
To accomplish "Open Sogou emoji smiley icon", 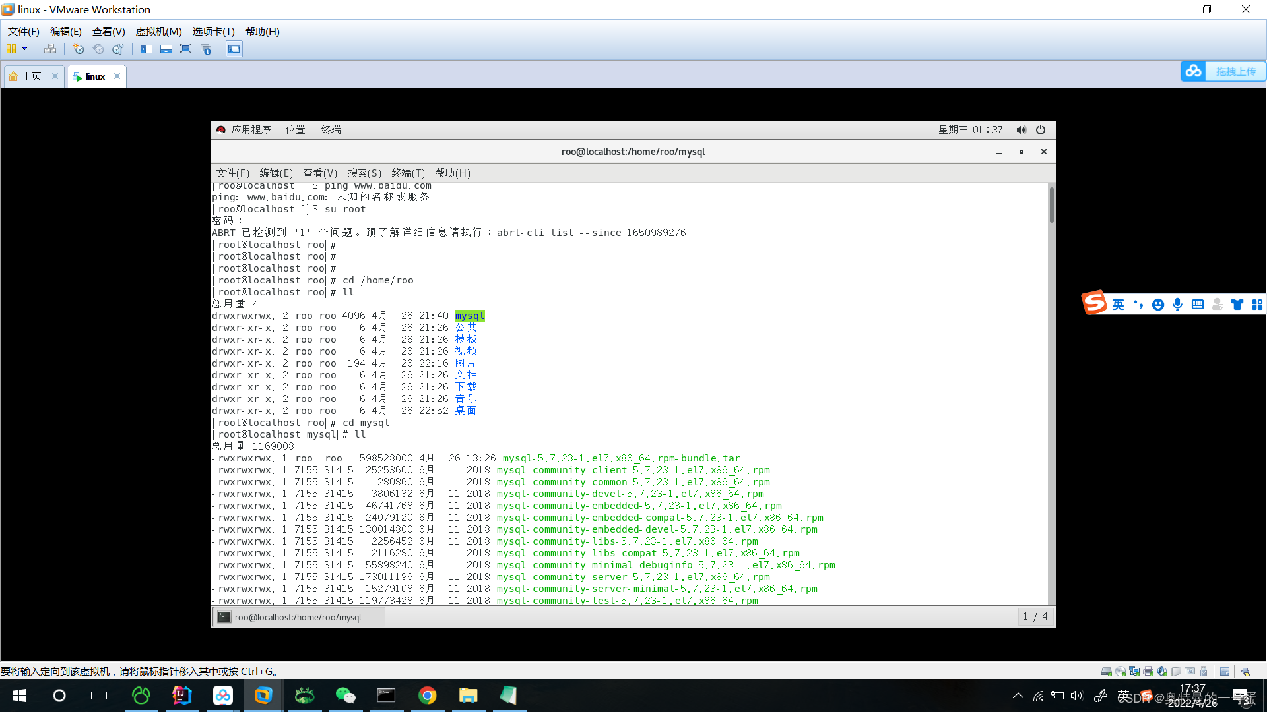I will (1157, 304).
